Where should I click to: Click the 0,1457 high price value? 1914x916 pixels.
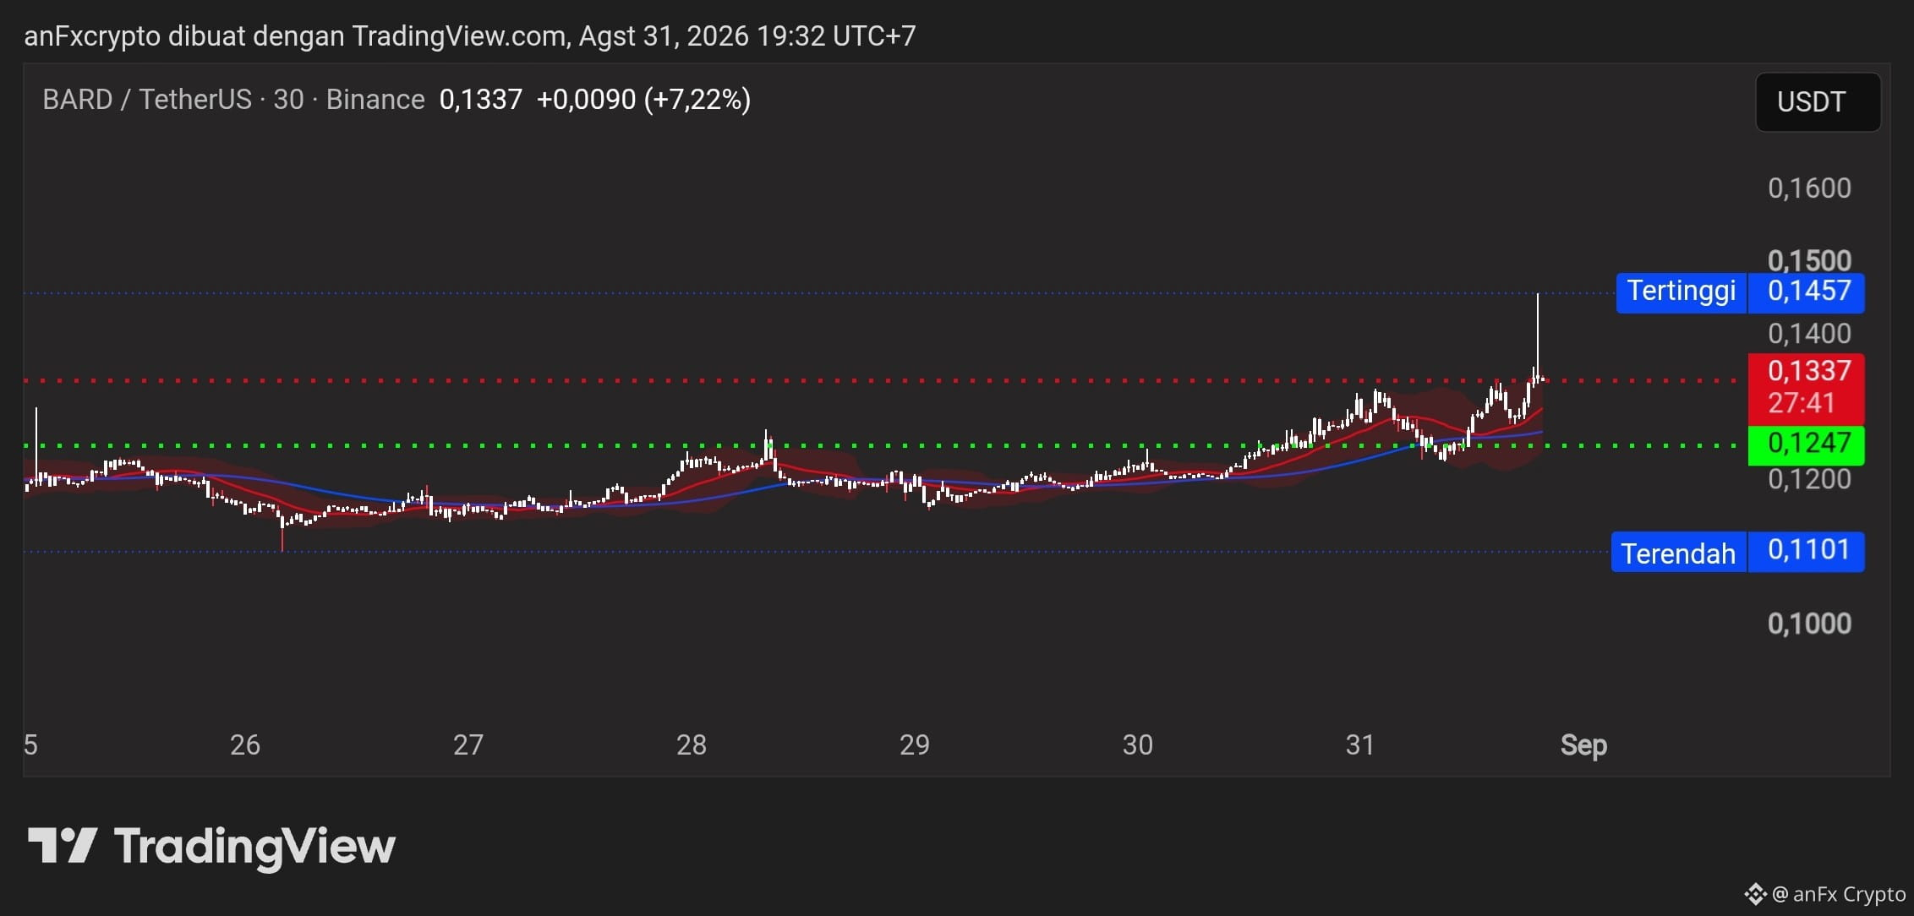point(1807,292)
